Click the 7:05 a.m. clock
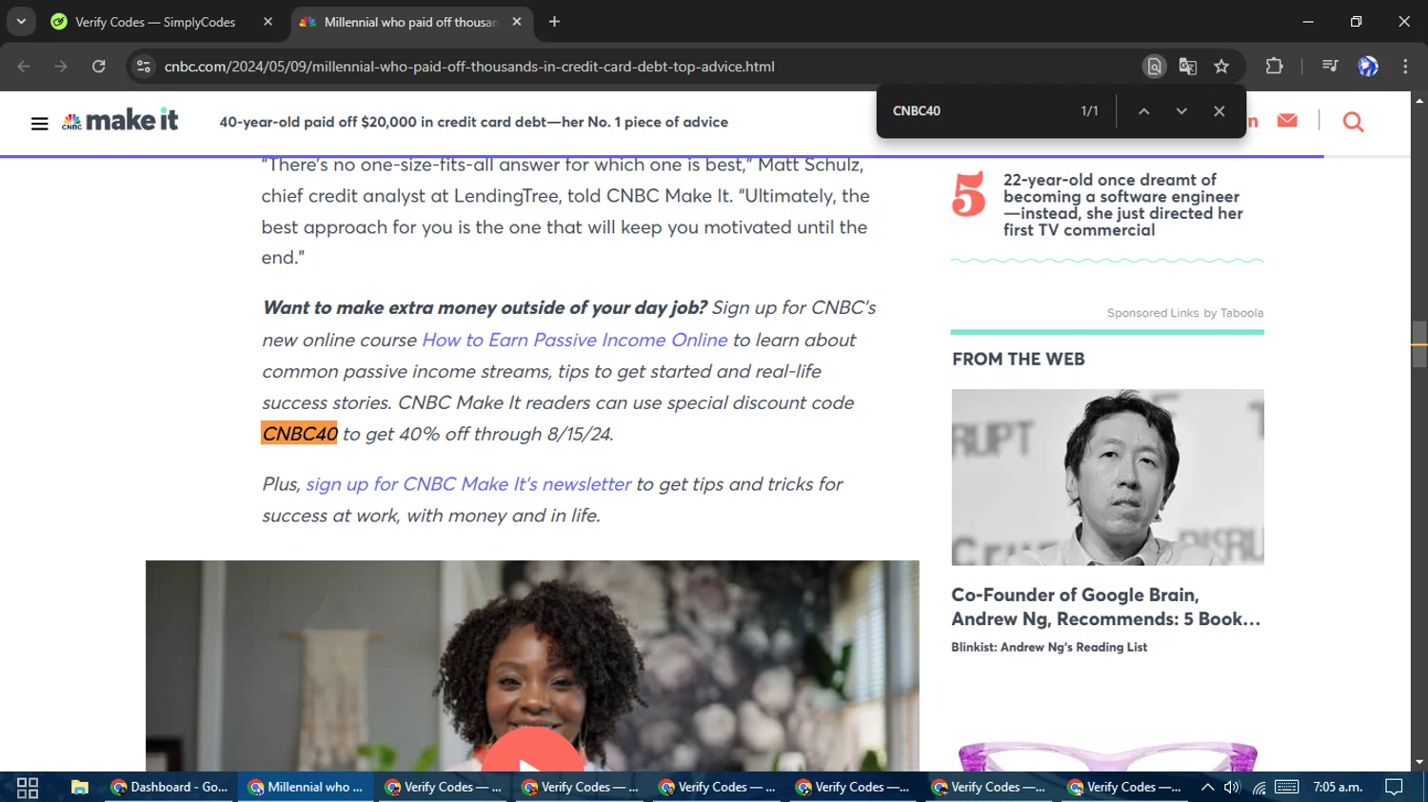The height and width of the screenshot is (802, 1428). 1338,788
